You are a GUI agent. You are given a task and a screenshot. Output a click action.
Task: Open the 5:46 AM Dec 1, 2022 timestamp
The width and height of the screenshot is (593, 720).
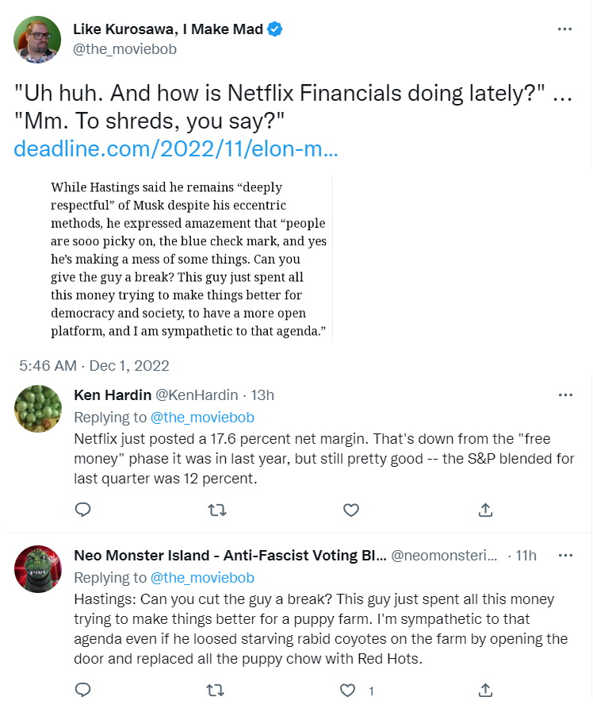tap(94, 366)
